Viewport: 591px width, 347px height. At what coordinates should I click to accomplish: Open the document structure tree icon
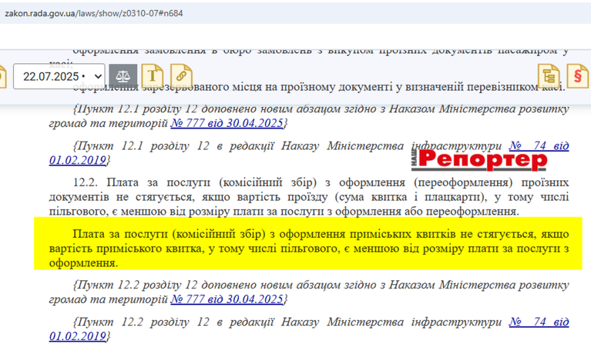point(549,76)
